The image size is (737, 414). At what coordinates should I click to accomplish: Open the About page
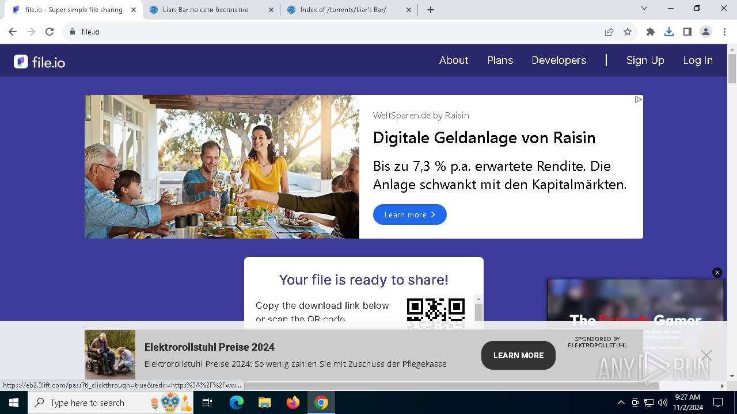pyautogui.click(x=454, y=60)
